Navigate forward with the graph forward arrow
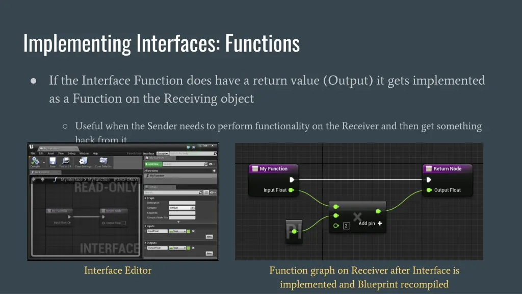This screenshot has width=522, height=294. pyautogui.click(x=42, y=179)
